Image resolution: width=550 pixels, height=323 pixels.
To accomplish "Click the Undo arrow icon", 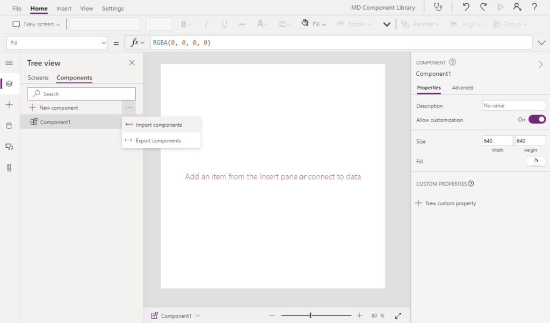I will (466, 7).
